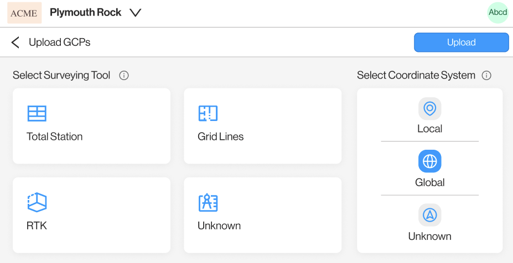Select the Unknown coordinate system arrow icon
The image size is (513, 263).
click(x=429, y=215)
